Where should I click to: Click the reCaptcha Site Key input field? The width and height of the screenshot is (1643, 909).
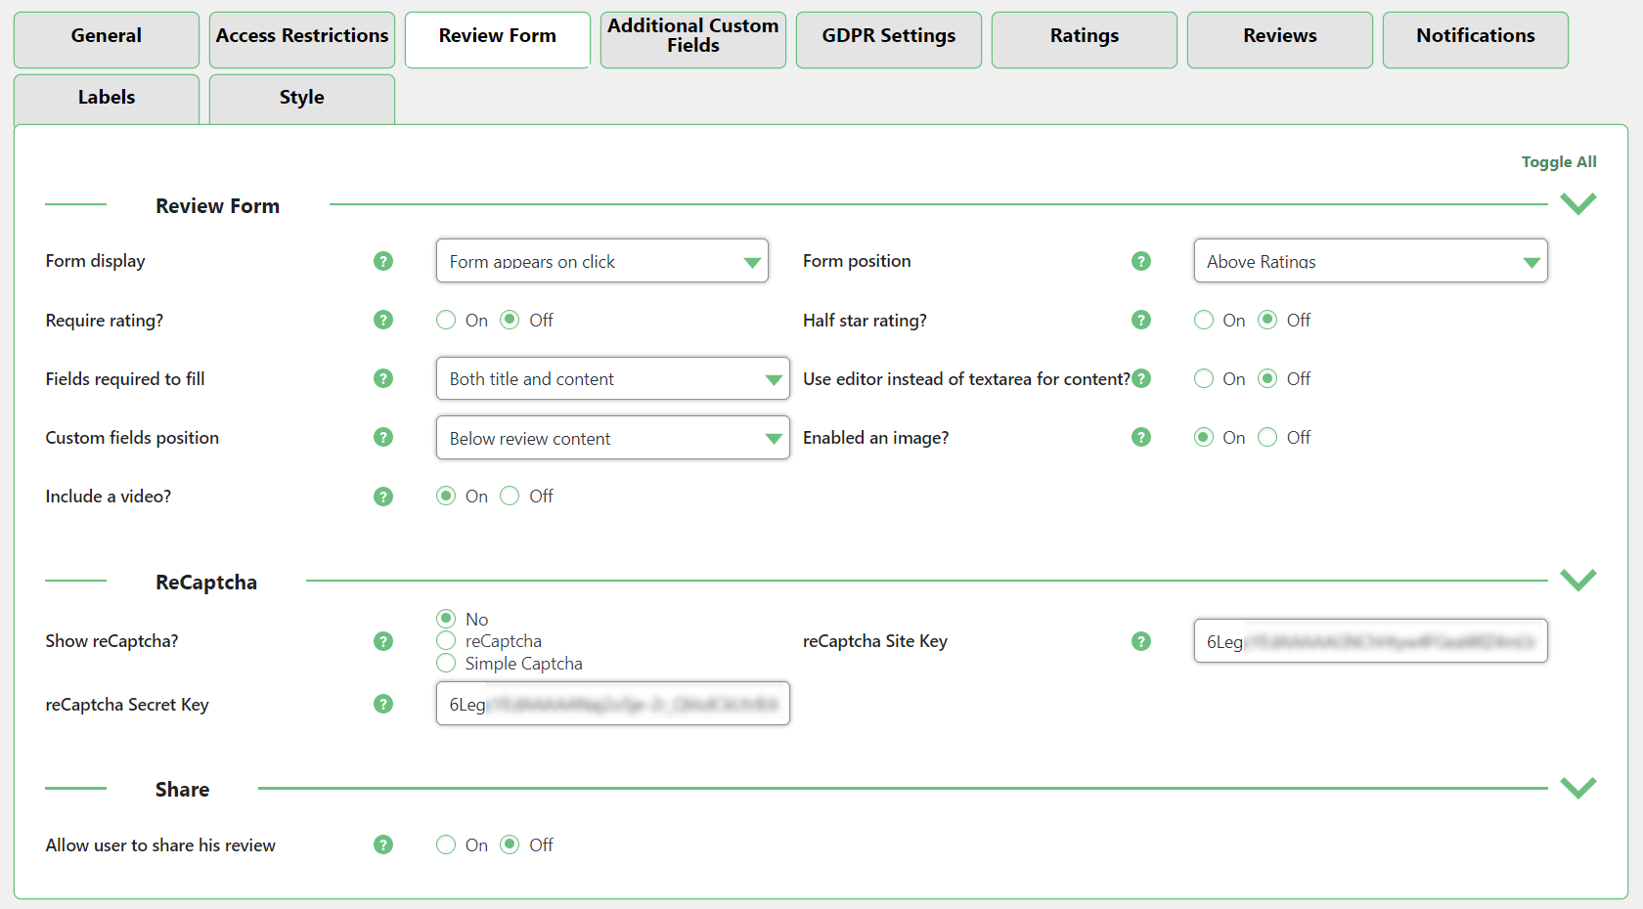tap(1369, 641)
